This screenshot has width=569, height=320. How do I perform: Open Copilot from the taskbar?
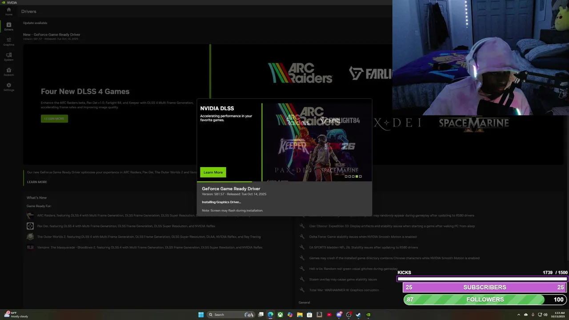click(290, 315)
